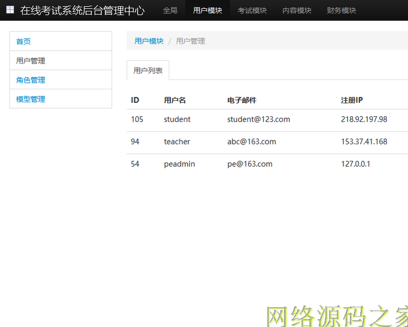Click the ID cell 94
The image size is (408, 327).
[x=135, y=141]
